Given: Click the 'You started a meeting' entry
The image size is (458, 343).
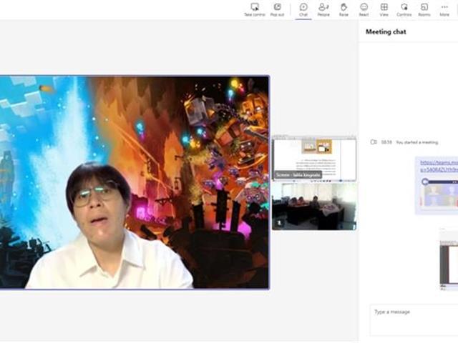Looking at the screenshot, I should point(416,142).
